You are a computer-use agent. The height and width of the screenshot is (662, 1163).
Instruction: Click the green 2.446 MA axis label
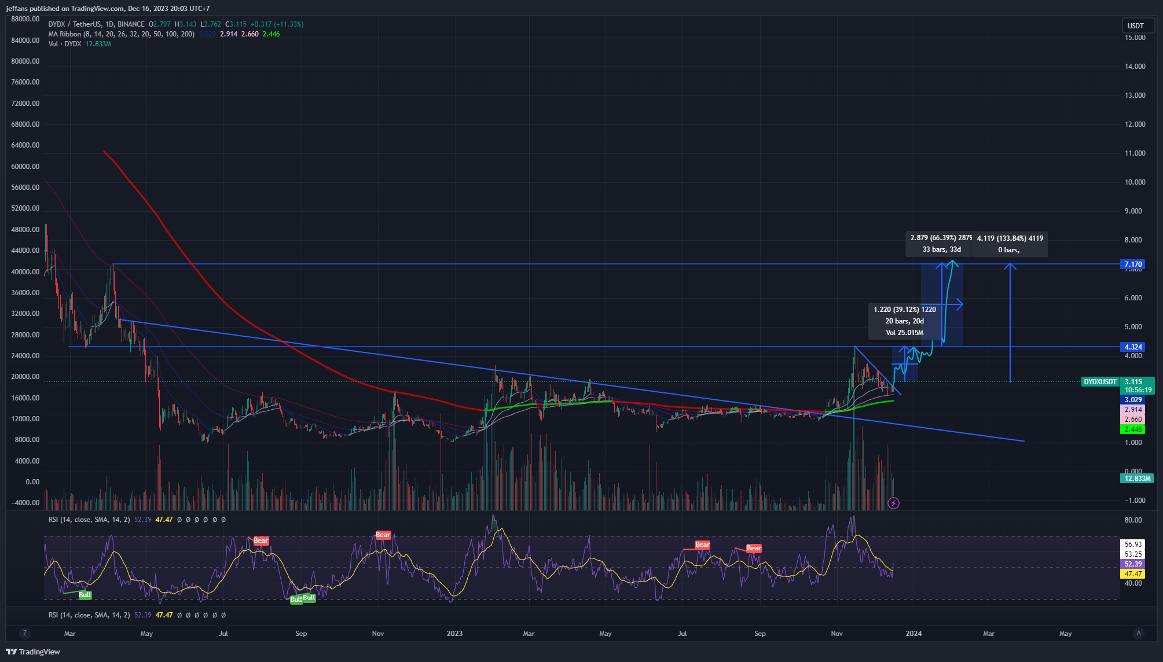click(x=1133, y=429)
